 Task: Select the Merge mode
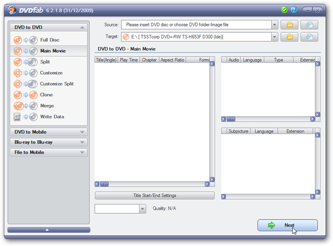click(x=48, y=106)
